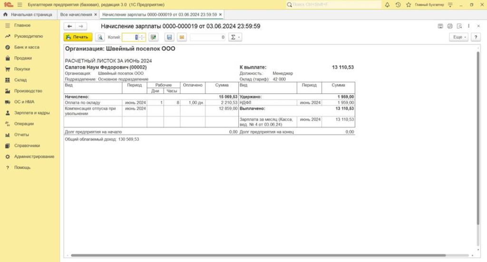Screen dimensions: 487x262
Task: Open the notifications bell icon
Action: point(387,4)
